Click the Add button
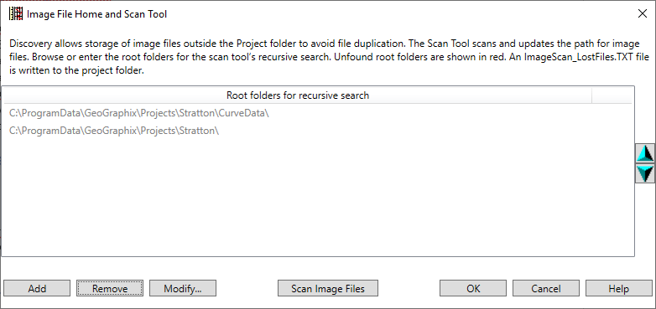 click(37, 288)
